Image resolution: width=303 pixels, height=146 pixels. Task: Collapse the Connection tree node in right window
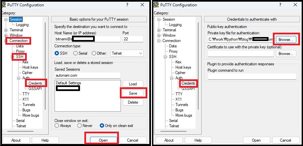pyautogui.click(x=159, y=41)
